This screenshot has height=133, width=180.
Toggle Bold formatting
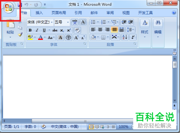30,30
